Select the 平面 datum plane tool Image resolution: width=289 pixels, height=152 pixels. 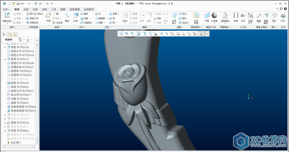pyautogui.click(x=48, y=18)
